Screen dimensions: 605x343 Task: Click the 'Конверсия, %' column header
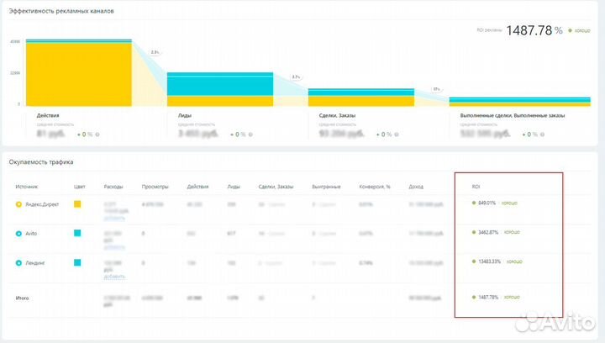tap(359, 187)
